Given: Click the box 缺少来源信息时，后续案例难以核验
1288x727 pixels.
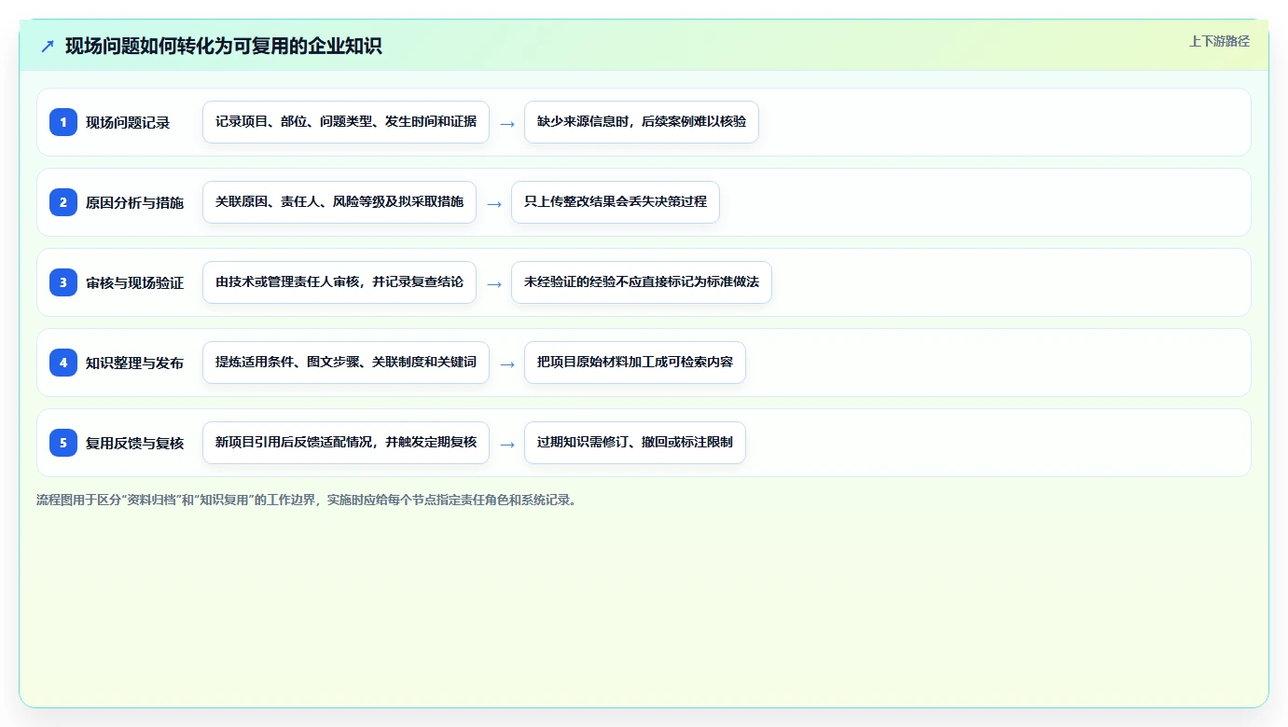Looking at the screenshot, I should pos(642,122).
